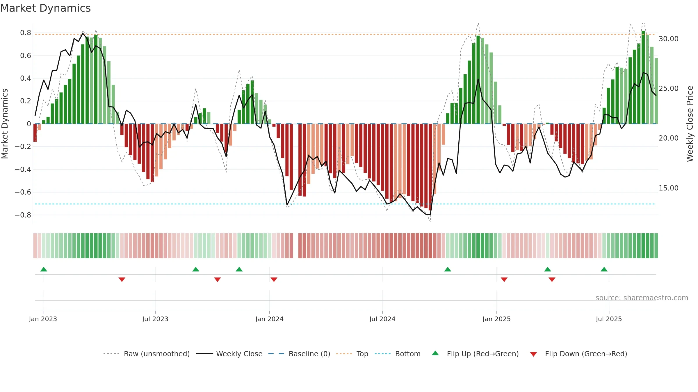This screenshot has width=698, height=392.
Task: Click the Flip Down marker before Jul 2023
Action: pos(122,280)
